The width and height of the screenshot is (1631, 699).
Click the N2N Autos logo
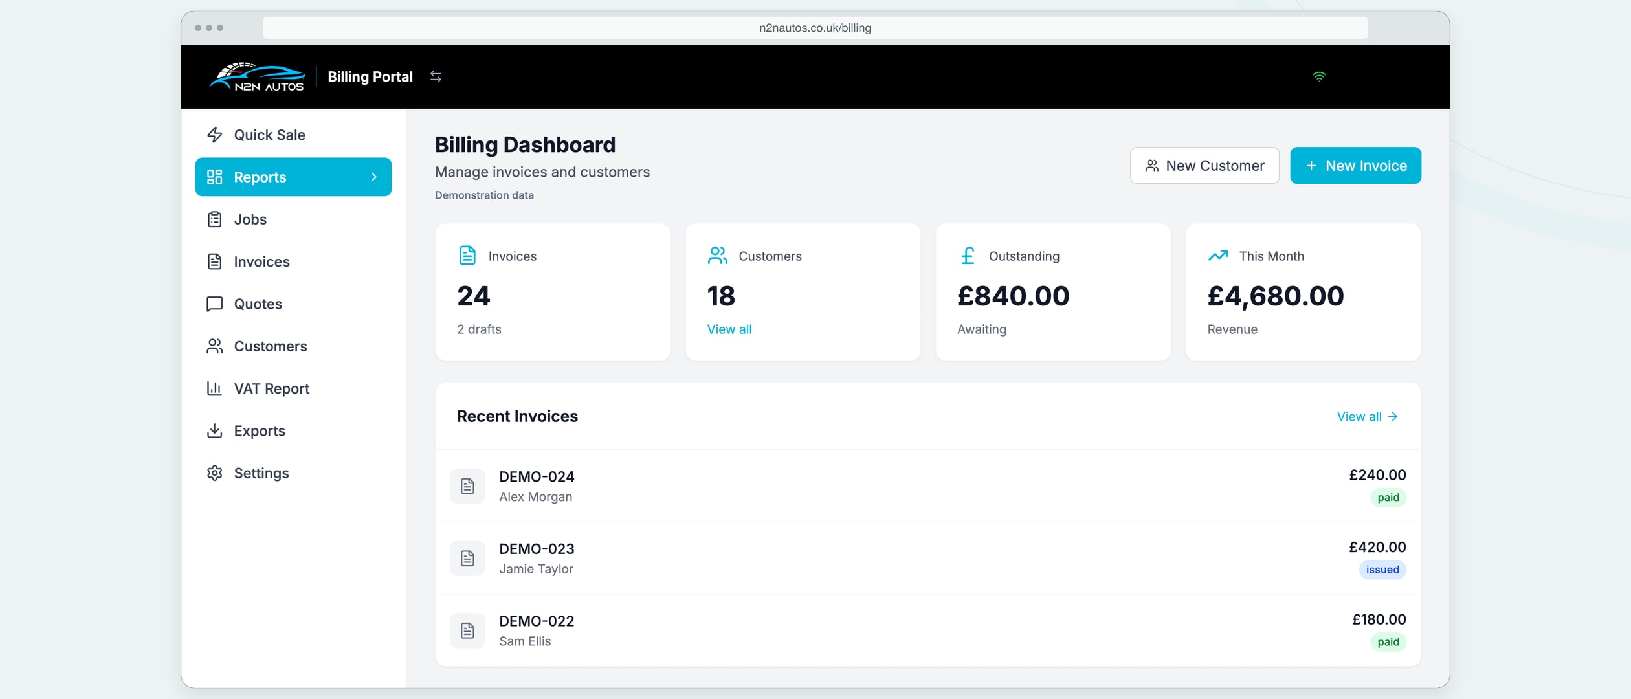click(x=257, y=77)
